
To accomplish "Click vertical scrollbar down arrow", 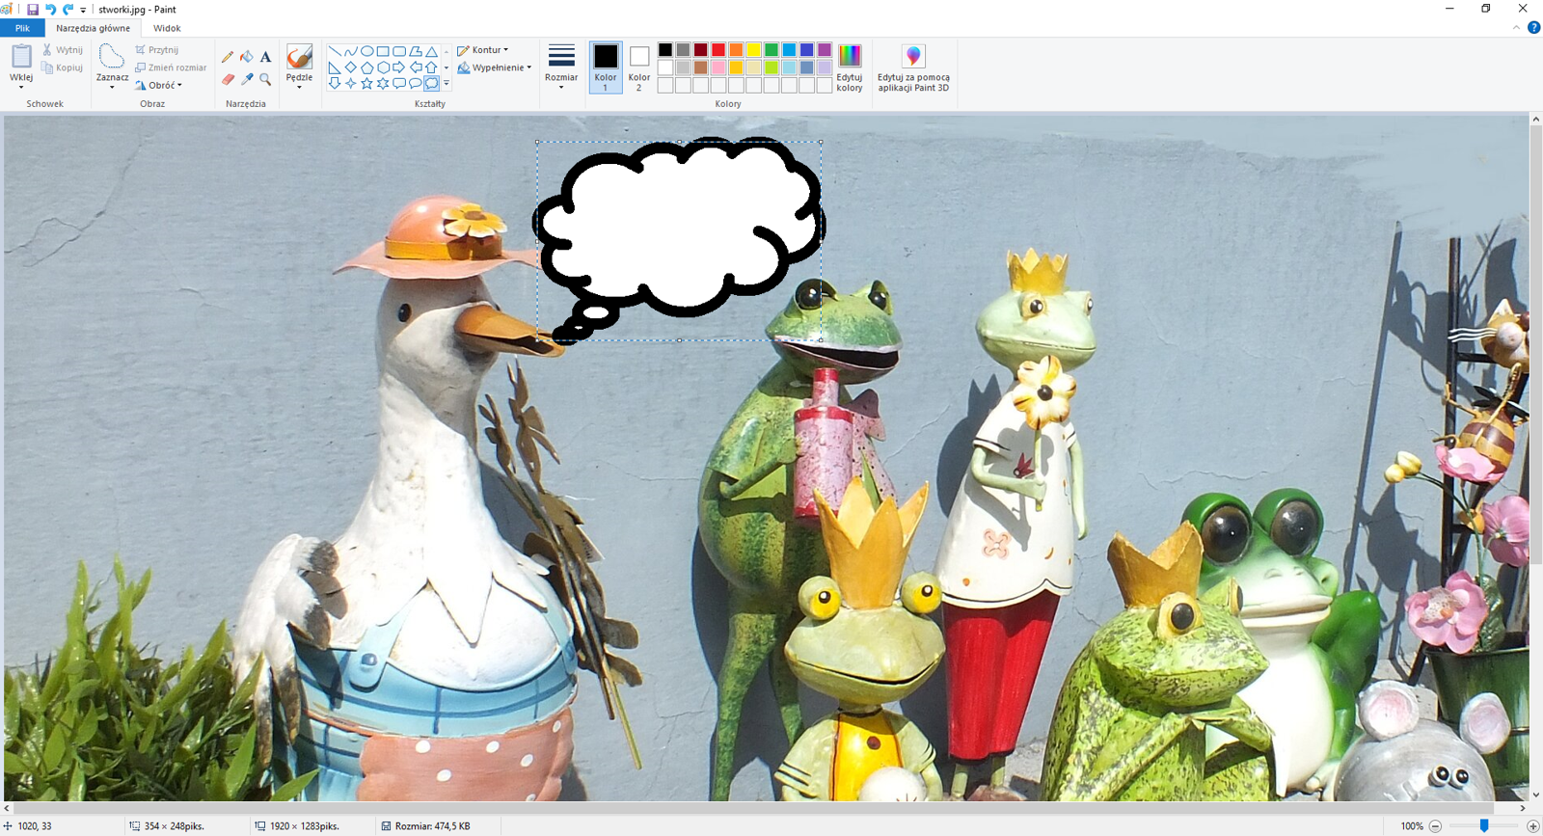I will coord(1535,796).
